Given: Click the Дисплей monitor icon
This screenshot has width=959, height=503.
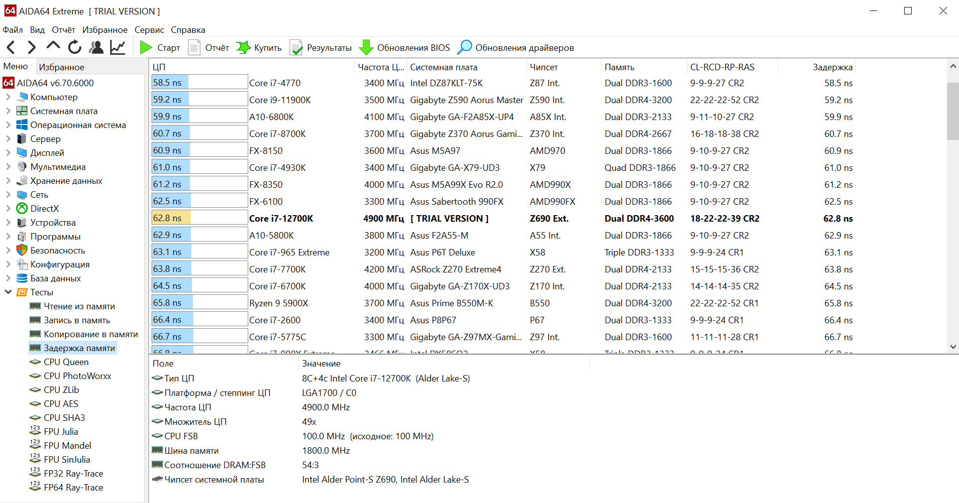Looking at the screenshot, I should (x=22, y=152).
